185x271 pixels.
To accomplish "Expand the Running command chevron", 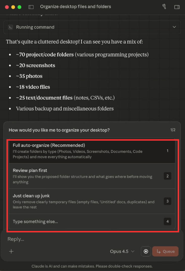I will coord(174,27).
